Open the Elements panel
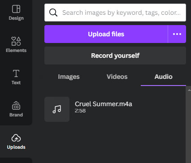191x163 pixels. [16, 44]
